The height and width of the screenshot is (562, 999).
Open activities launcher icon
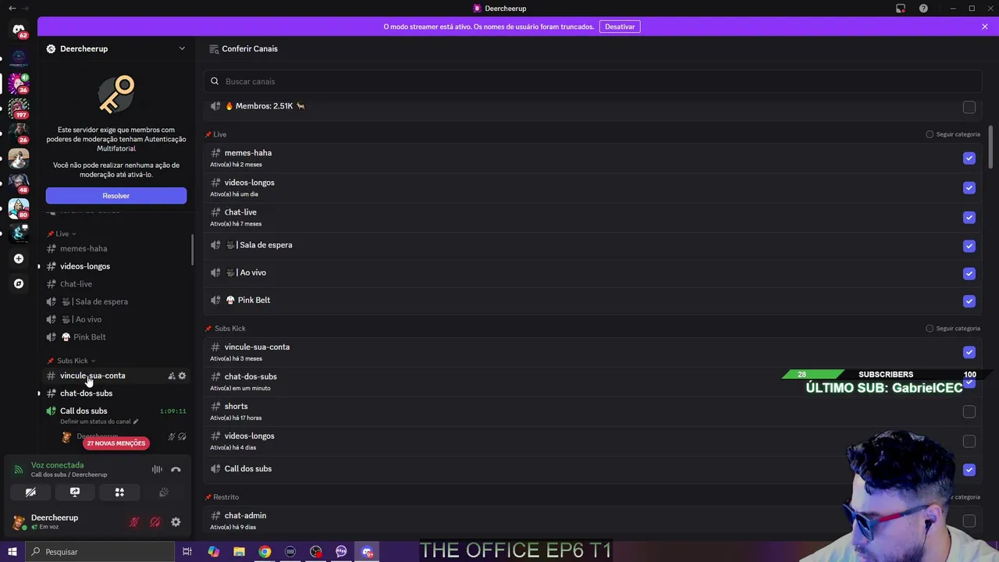(119, 493)
